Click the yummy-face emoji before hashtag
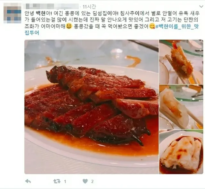The width and height of the screenshot is (205, 189). coord(152,26)
